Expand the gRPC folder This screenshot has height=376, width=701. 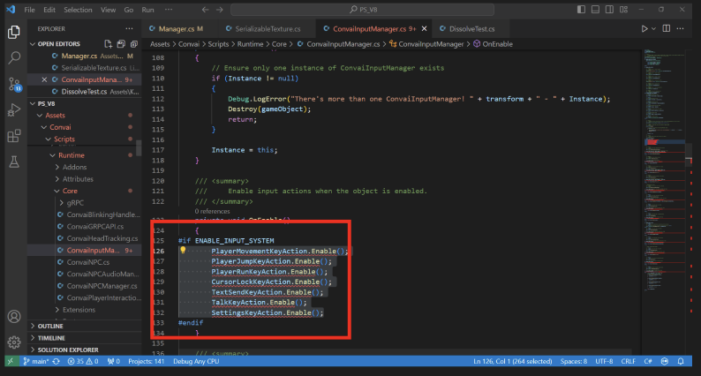pos(61,202)
